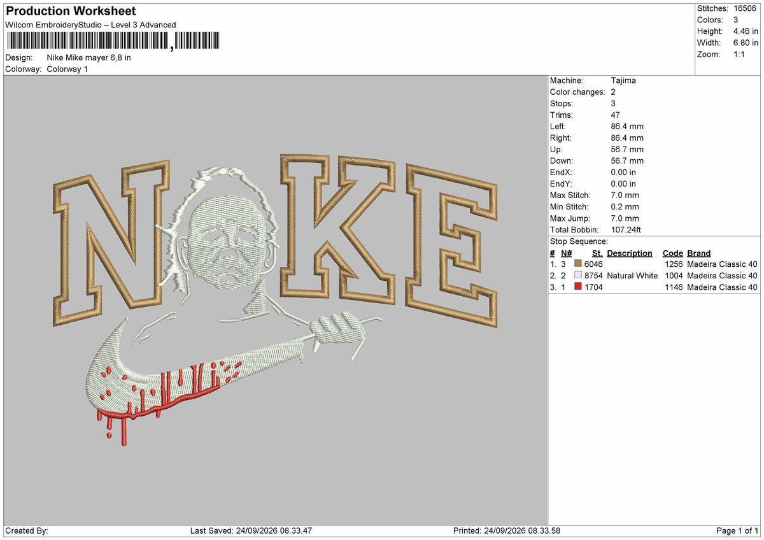764x540 pixels.
Task: Click the Right value 86.4 mm
Action: pyautogui.click(x=627, y=138)
